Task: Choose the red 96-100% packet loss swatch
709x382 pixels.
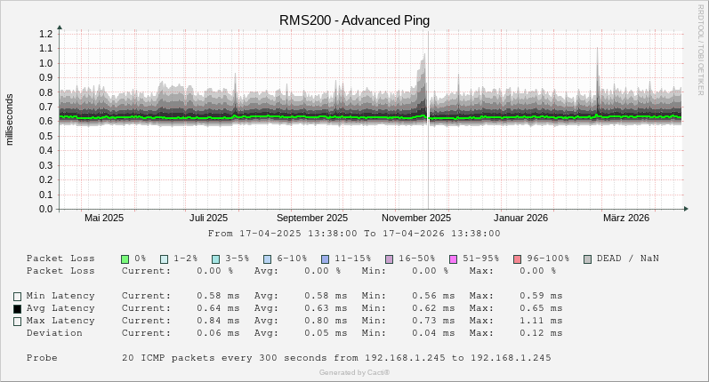Action: [x=517, y=259]
